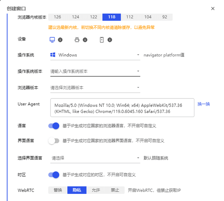
Task: Set WebRTC mode to 隐私
Action: 77,190
